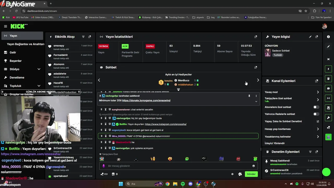Expand the Stüdyo sidebar section
This screenshot has height=188, width=334.
tap(39, 69)
